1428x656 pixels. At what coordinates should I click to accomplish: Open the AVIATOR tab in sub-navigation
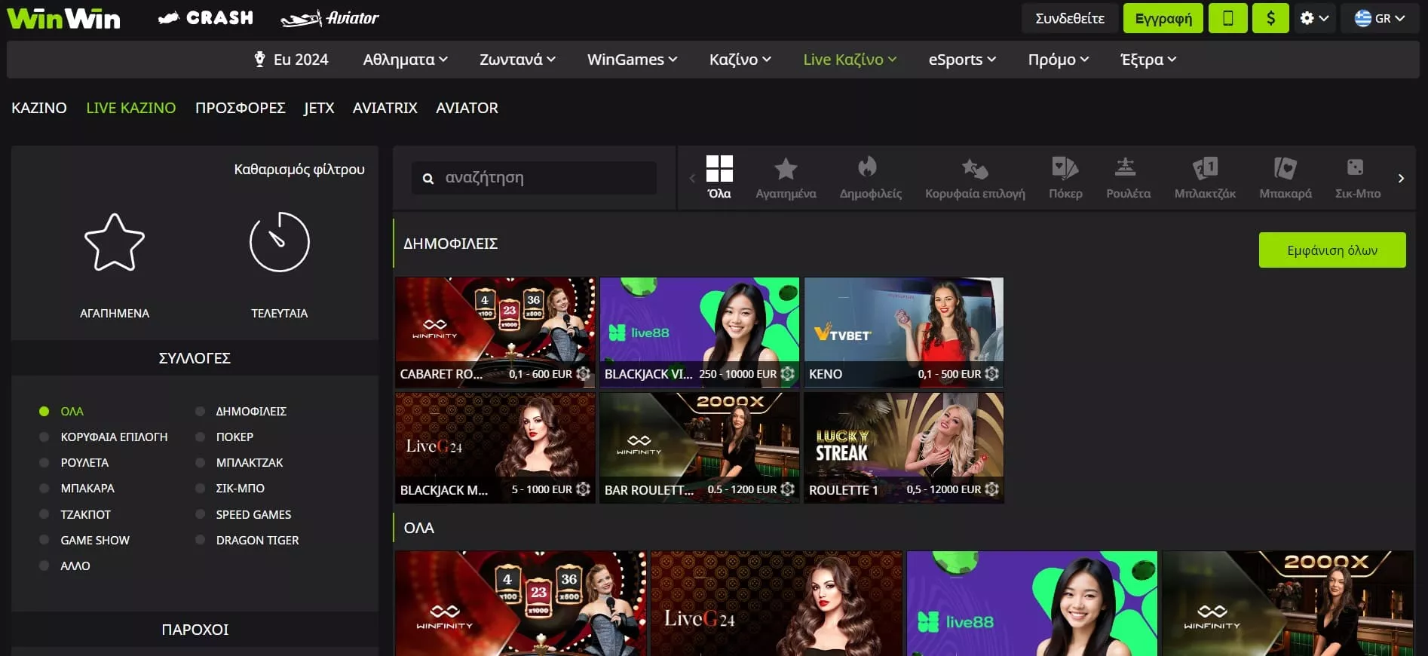point(467,108)
